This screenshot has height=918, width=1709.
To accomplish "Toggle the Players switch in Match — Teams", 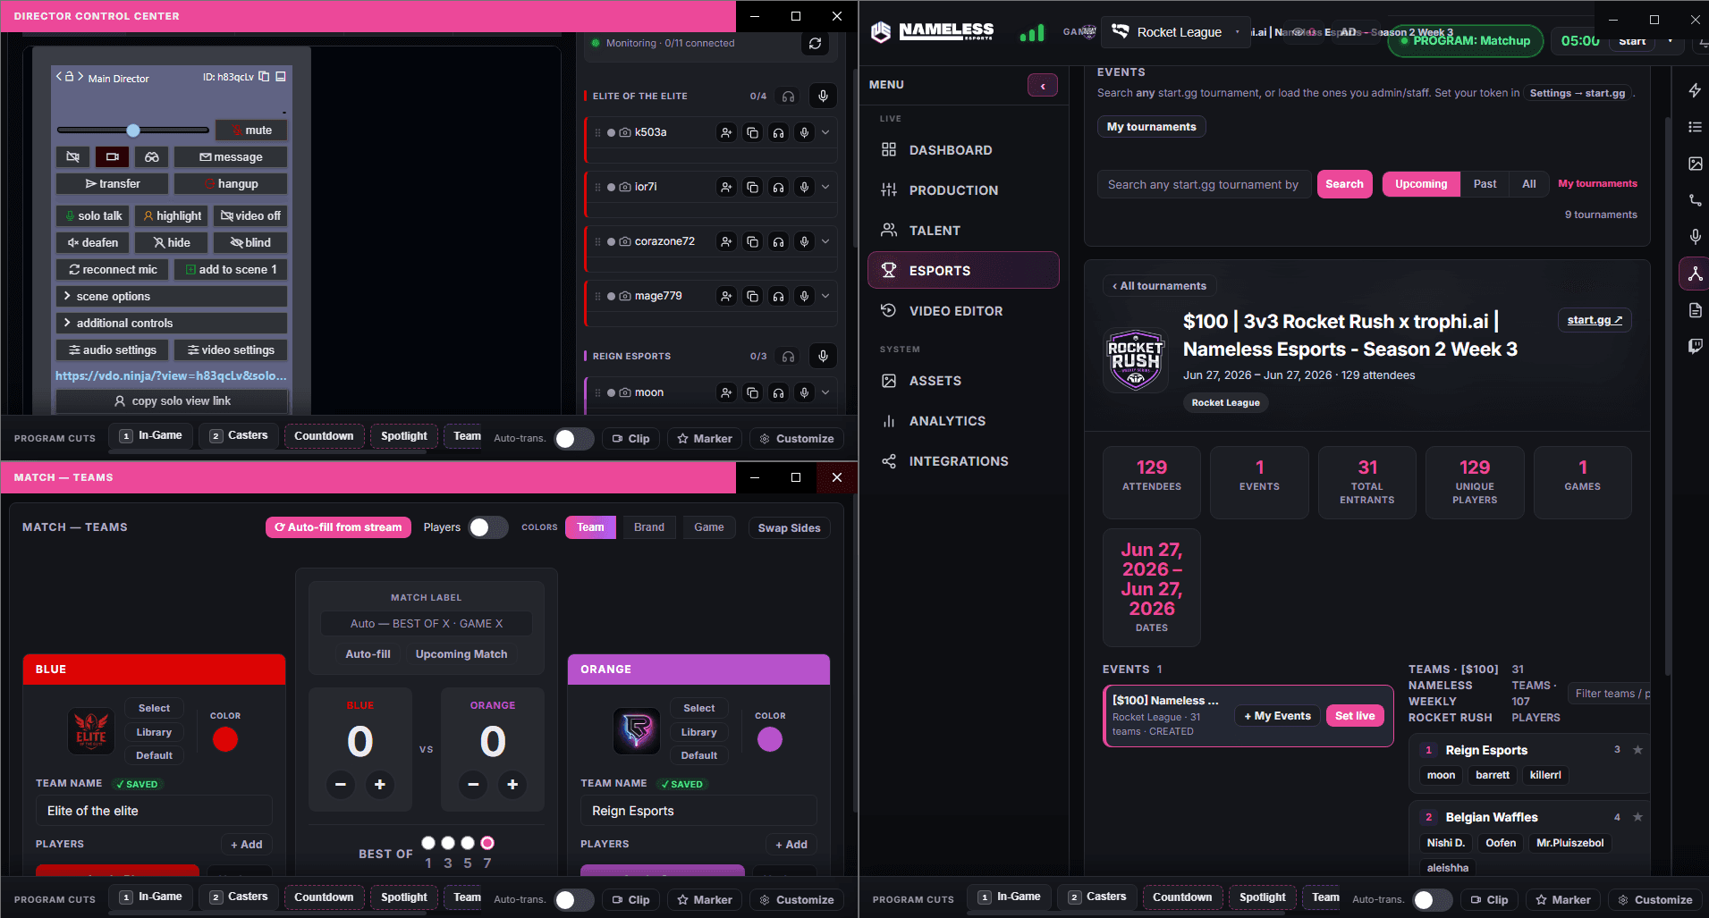I will click(488, 527).
